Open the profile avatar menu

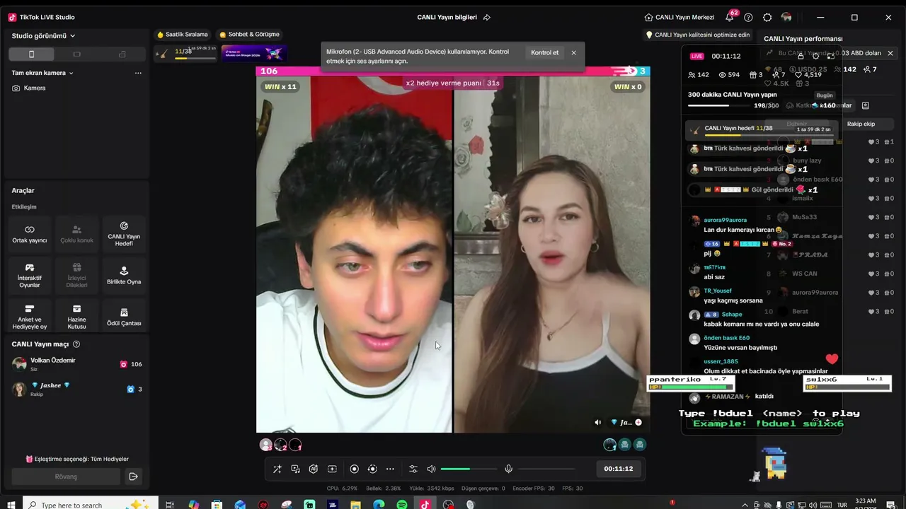tap(786, 17)
